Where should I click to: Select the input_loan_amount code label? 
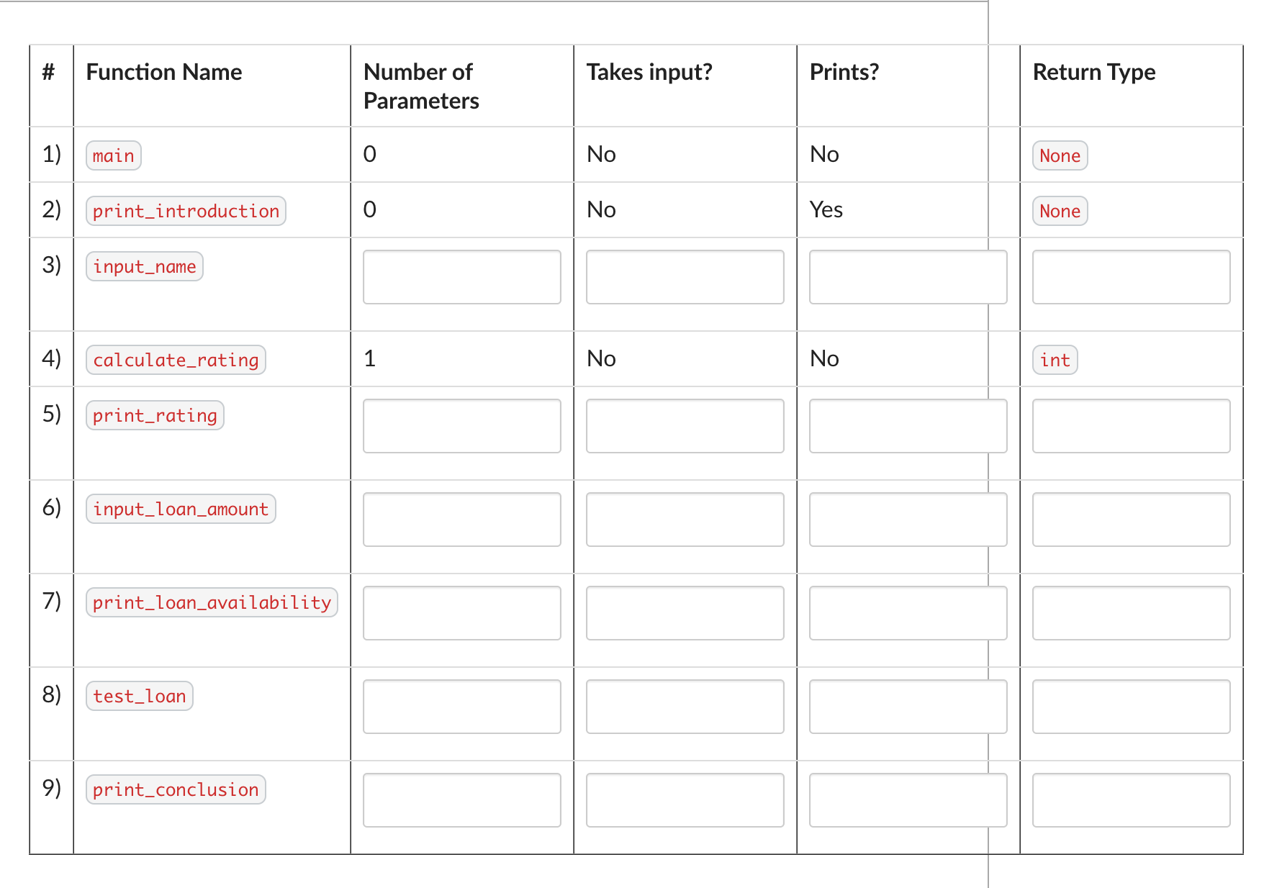click(x=180, y=509)
